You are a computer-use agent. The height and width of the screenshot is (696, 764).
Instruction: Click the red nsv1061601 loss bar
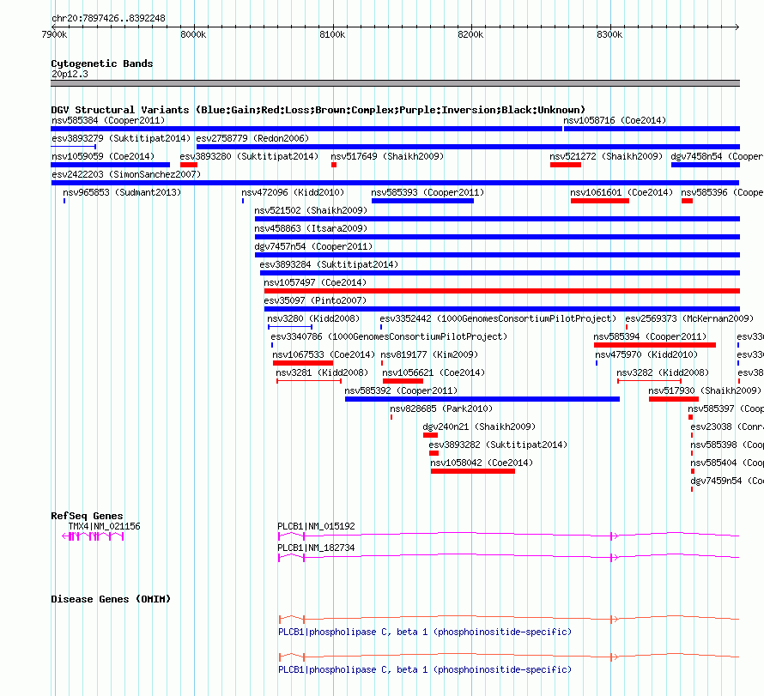[x=600, y=201]
